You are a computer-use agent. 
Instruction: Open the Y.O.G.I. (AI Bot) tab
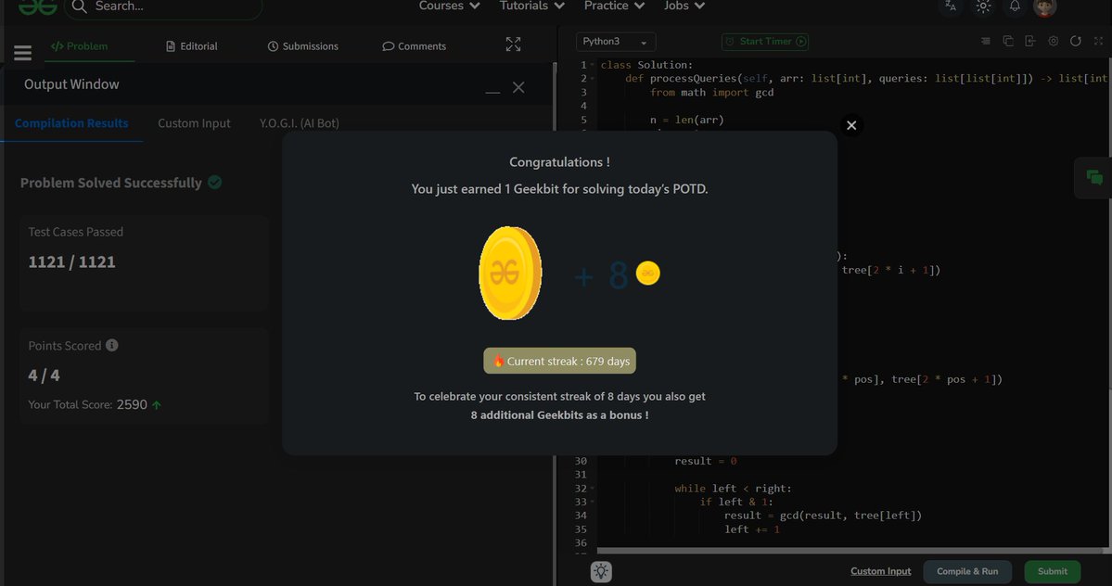(x=300, y=123)
